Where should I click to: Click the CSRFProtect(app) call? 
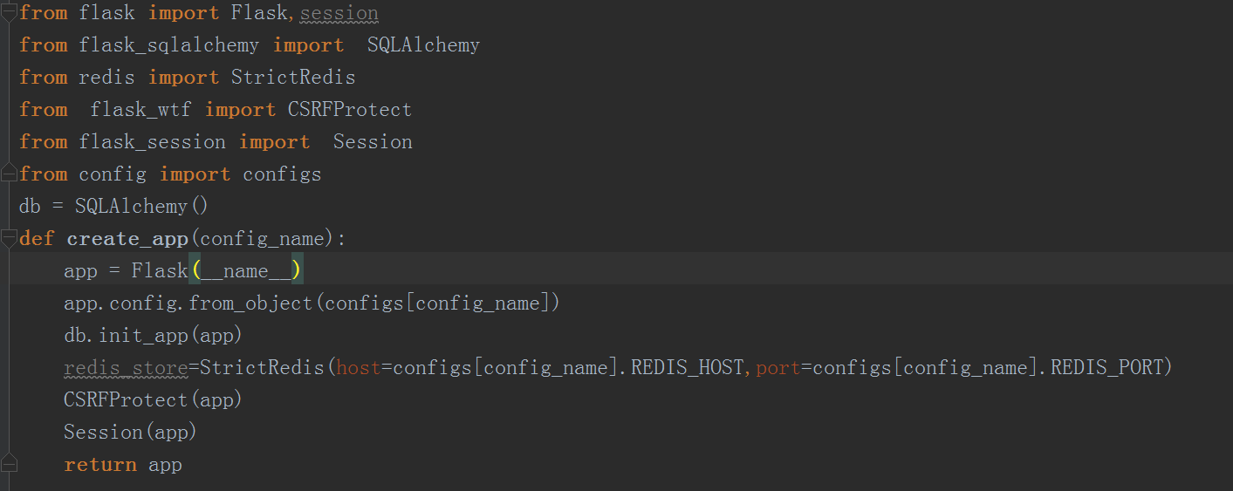[x=152, y=400]
